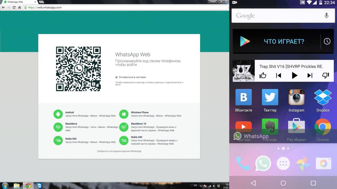This screenshot has width=337, height=189.
Task: Tick the 'Оставаться в системе' checkbox
Action: (116, 77)
